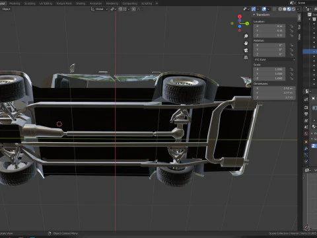Add a new workspace with the plus button

tap(157, 3)
